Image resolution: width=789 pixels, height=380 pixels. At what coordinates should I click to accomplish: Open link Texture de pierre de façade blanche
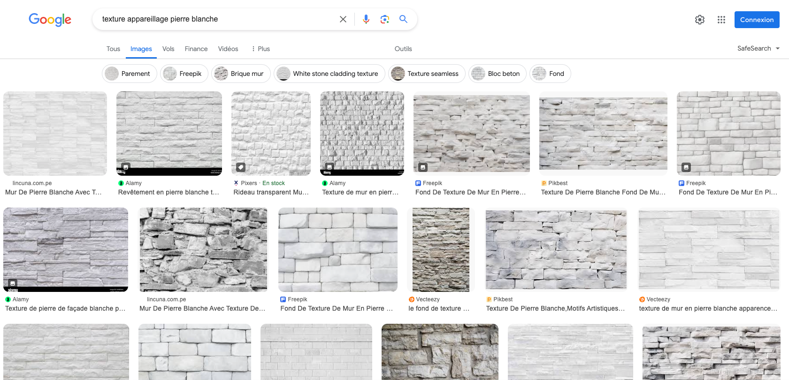click(x=65, y=308)
